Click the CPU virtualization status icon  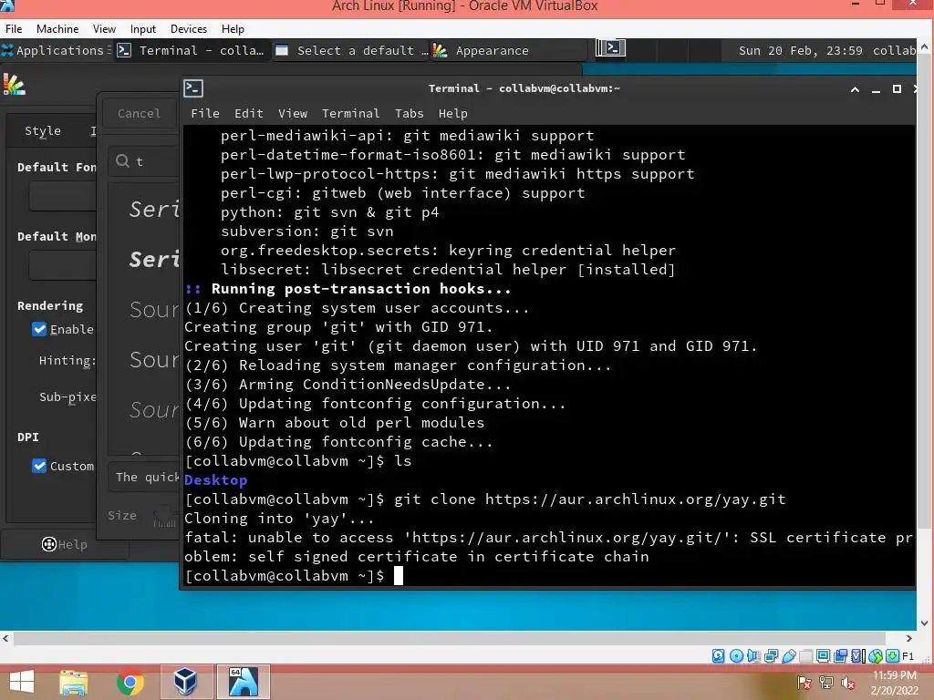[857, 656]
